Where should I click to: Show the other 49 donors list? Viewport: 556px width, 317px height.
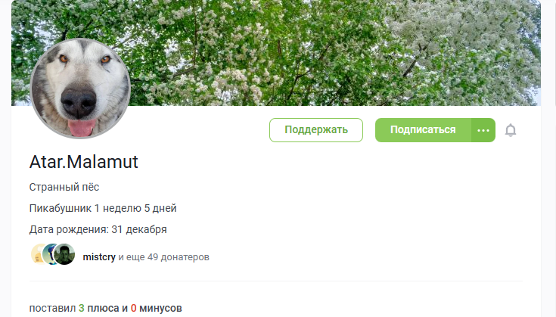164,256
